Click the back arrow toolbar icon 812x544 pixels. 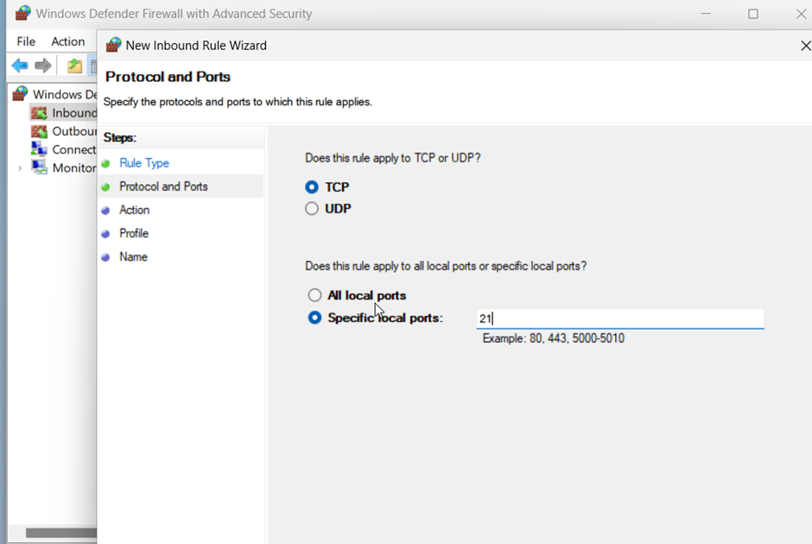pos(19,66)
